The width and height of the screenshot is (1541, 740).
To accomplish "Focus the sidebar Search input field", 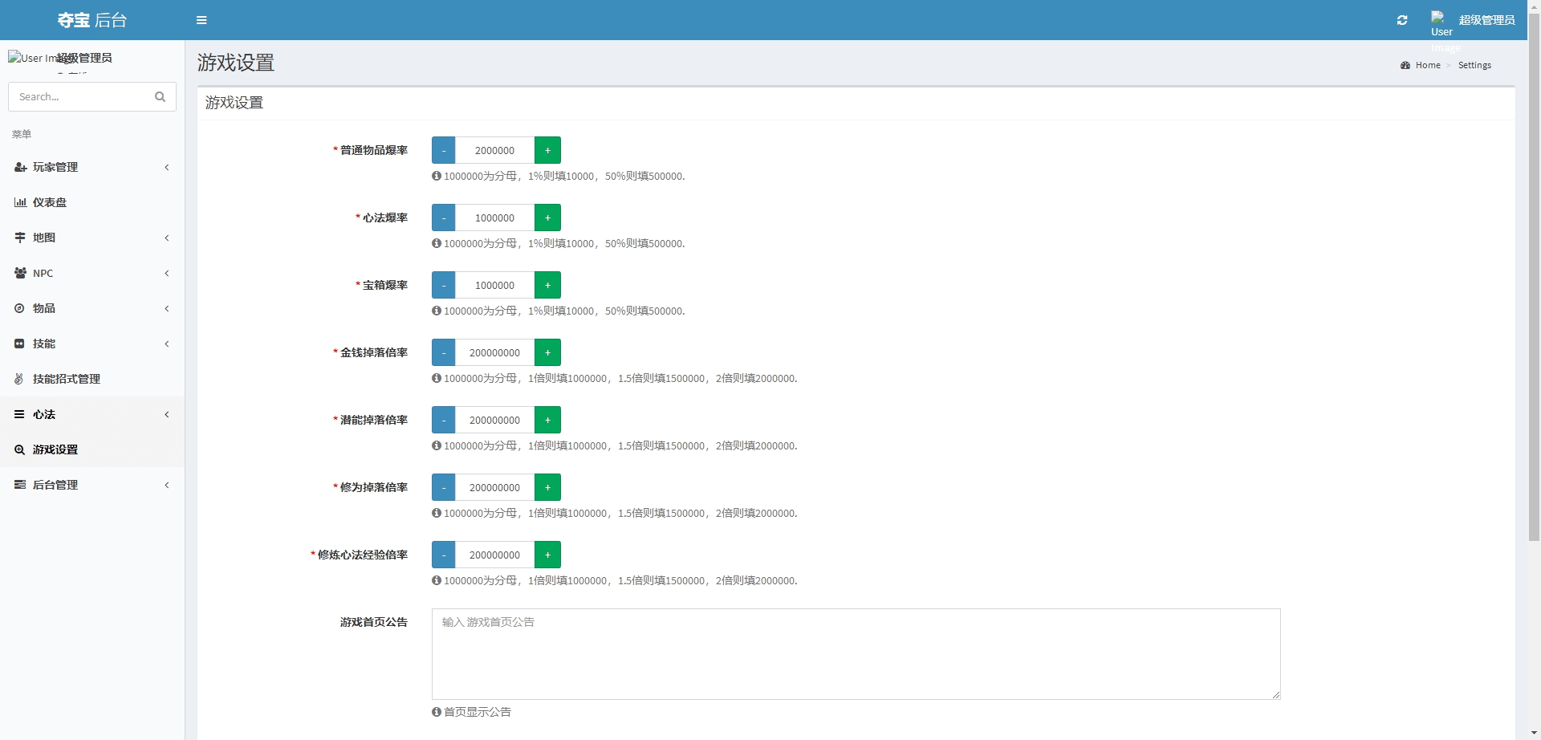I will [80, 96].
